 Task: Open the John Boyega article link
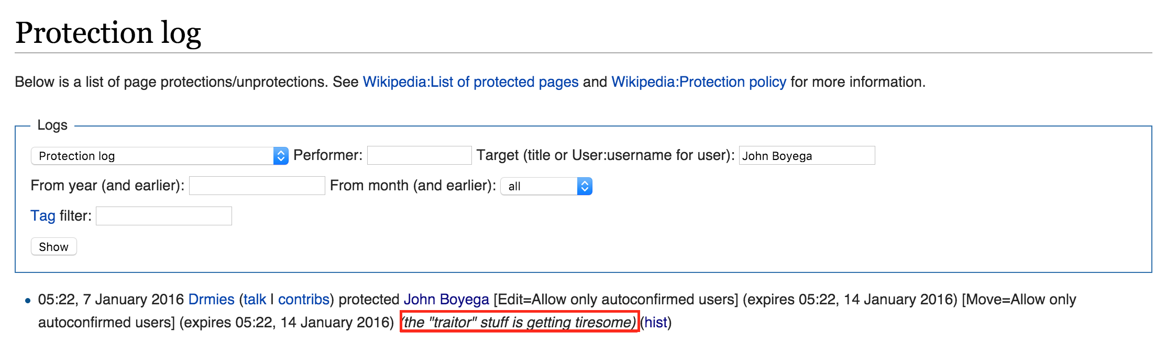446,300
